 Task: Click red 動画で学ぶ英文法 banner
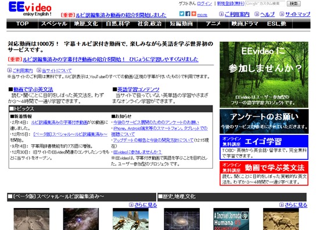click(x=264, y=173)
